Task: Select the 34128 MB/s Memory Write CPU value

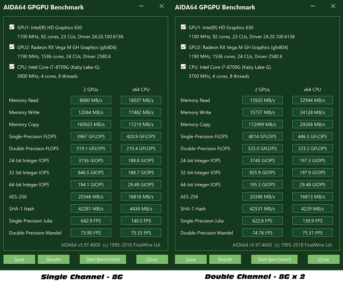Action: click(312, 112)
